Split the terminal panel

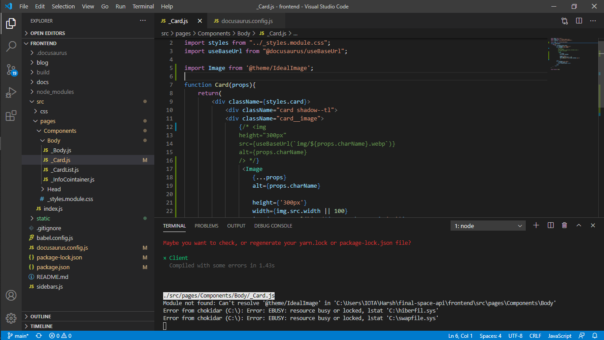coord(550,225)
